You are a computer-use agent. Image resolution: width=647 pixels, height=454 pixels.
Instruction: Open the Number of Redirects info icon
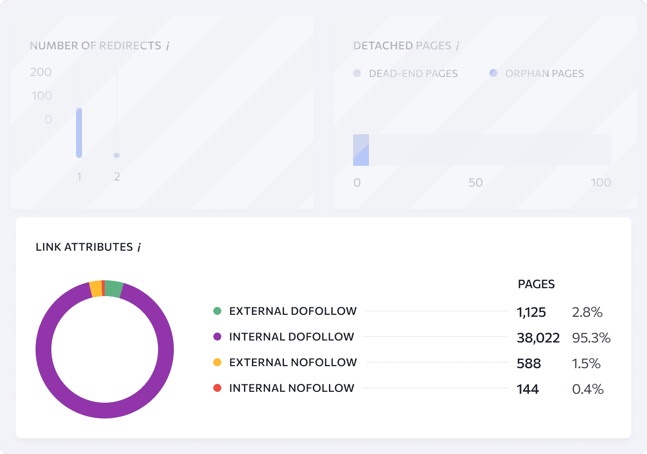167,46
